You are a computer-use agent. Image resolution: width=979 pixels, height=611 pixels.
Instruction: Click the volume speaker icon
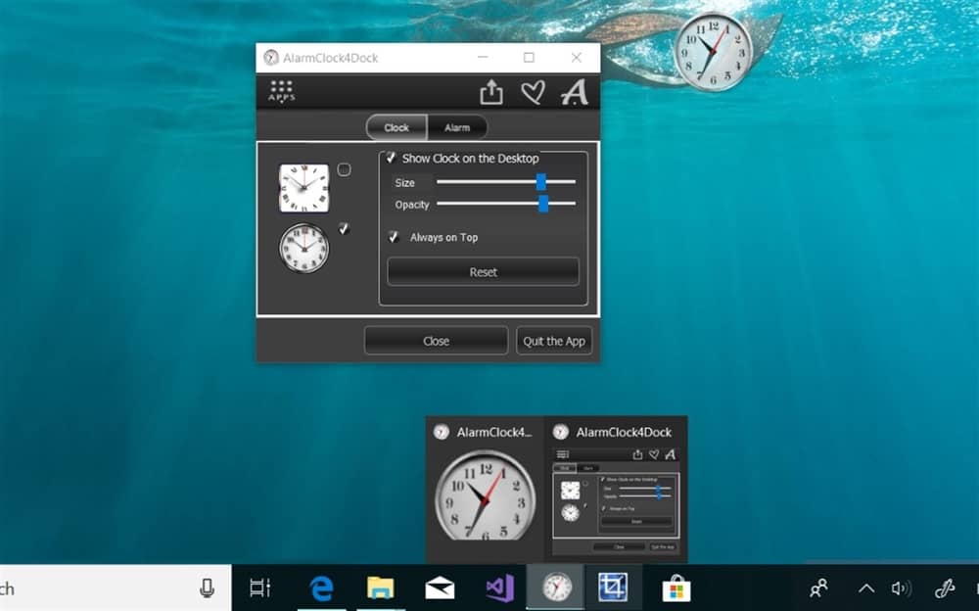902,588
